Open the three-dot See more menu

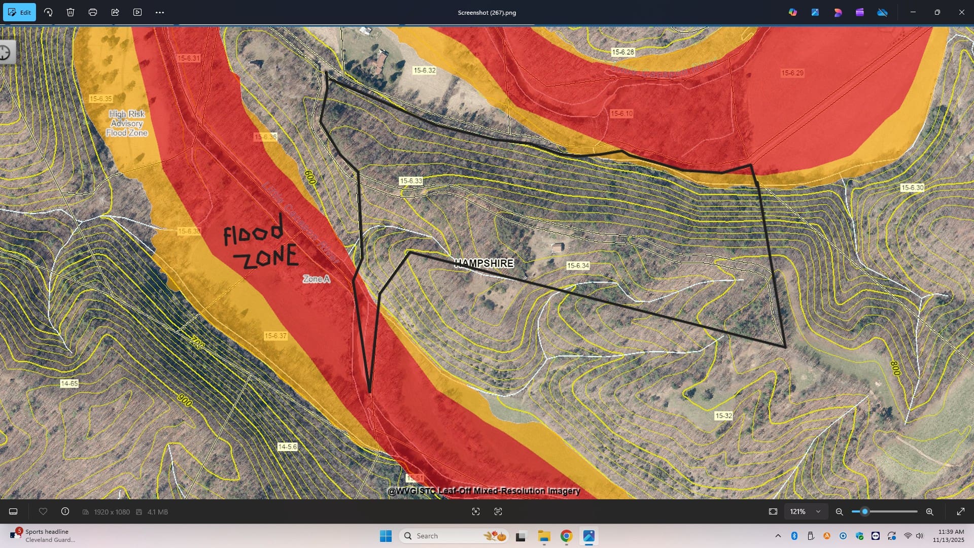[160, 12]
